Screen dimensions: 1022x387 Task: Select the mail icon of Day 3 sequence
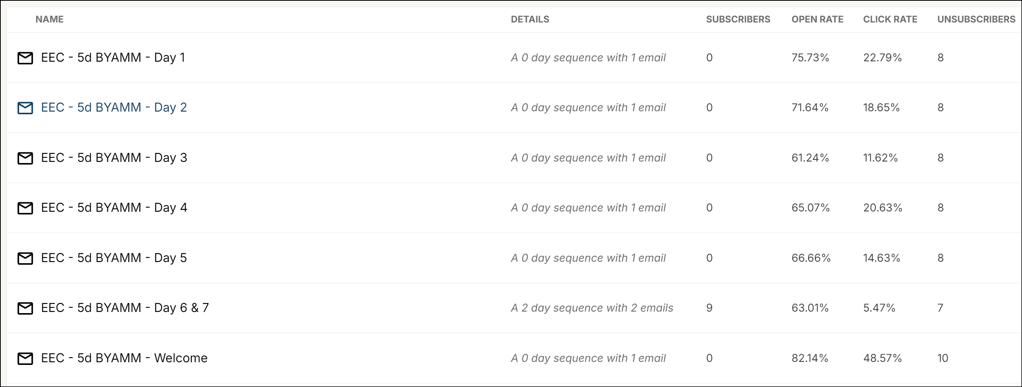point(25,158)
